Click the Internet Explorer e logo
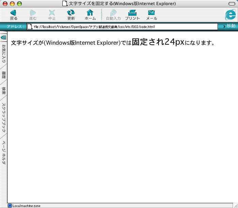The height and width of the screenshot is (208, 238). (x=231, y=15)
